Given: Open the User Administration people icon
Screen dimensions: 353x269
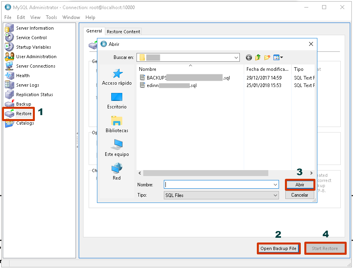Looking at the screenshot, I should coord(9,57).
